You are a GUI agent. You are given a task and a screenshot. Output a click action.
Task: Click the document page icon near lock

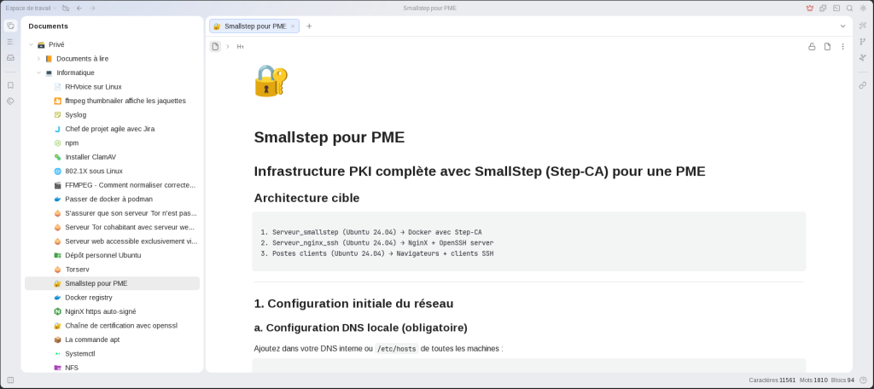(x=827, y=46)
